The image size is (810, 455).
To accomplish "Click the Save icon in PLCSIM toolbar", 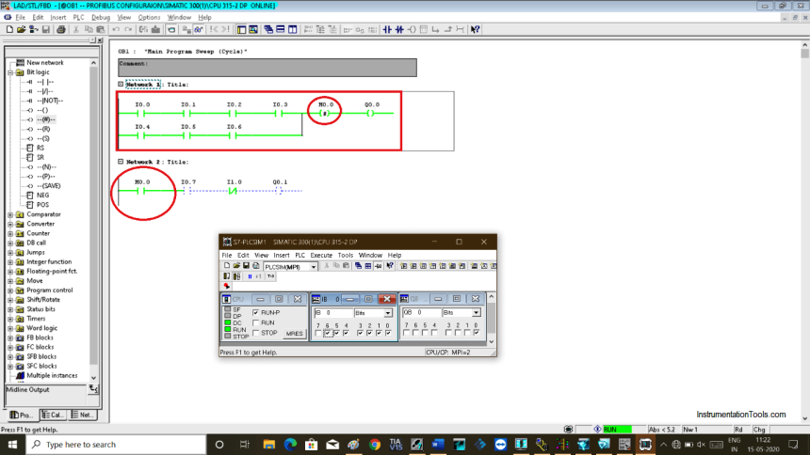I will (247, 266).
